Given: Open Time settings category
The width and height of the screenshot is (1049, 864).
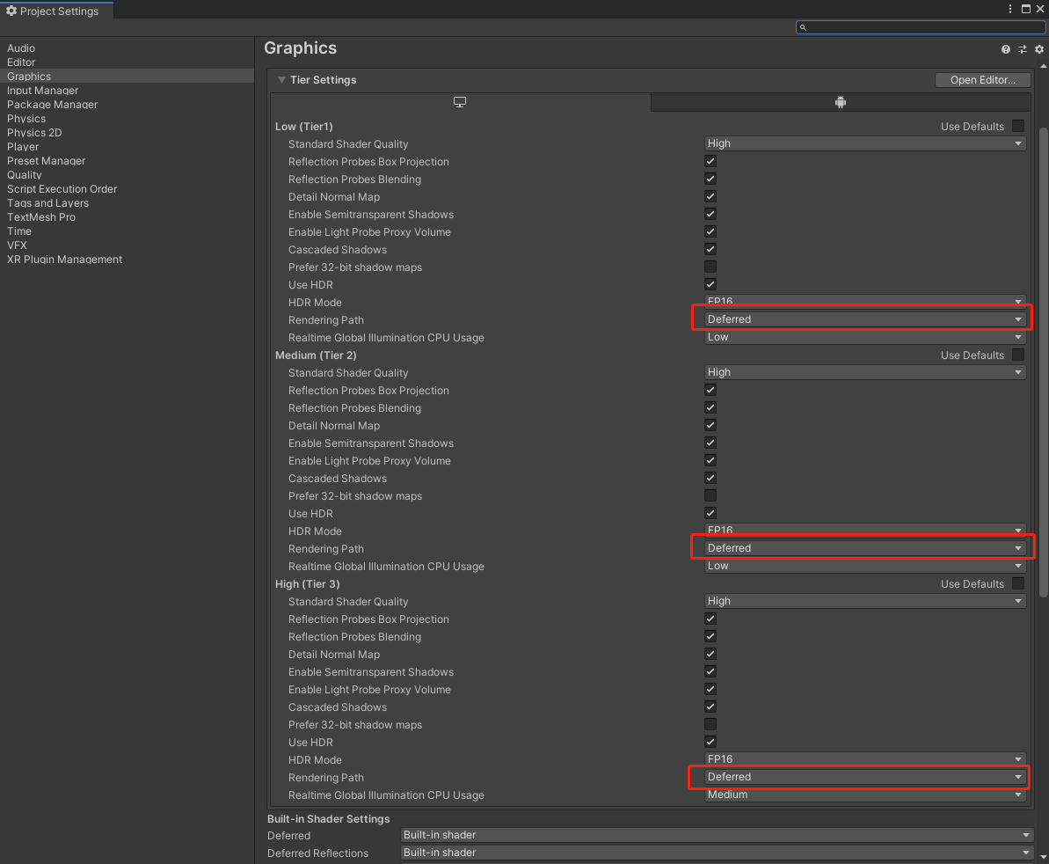Looking at the screenshot, I should pos(19,231).
